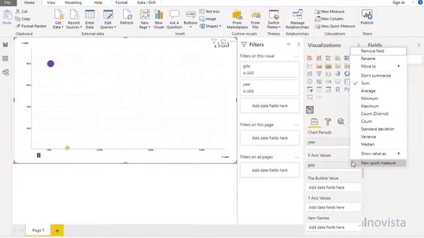
Task: Click the year filter card
Action: 270,88
